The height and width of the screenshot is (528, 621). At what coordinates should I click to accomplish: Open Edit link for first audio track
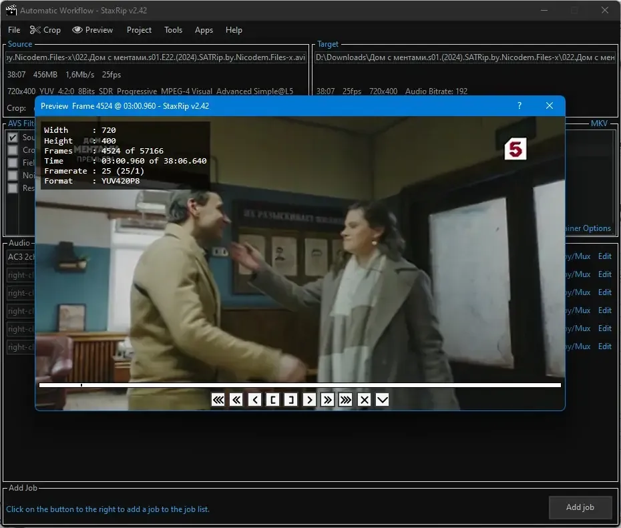coord(605,256)
